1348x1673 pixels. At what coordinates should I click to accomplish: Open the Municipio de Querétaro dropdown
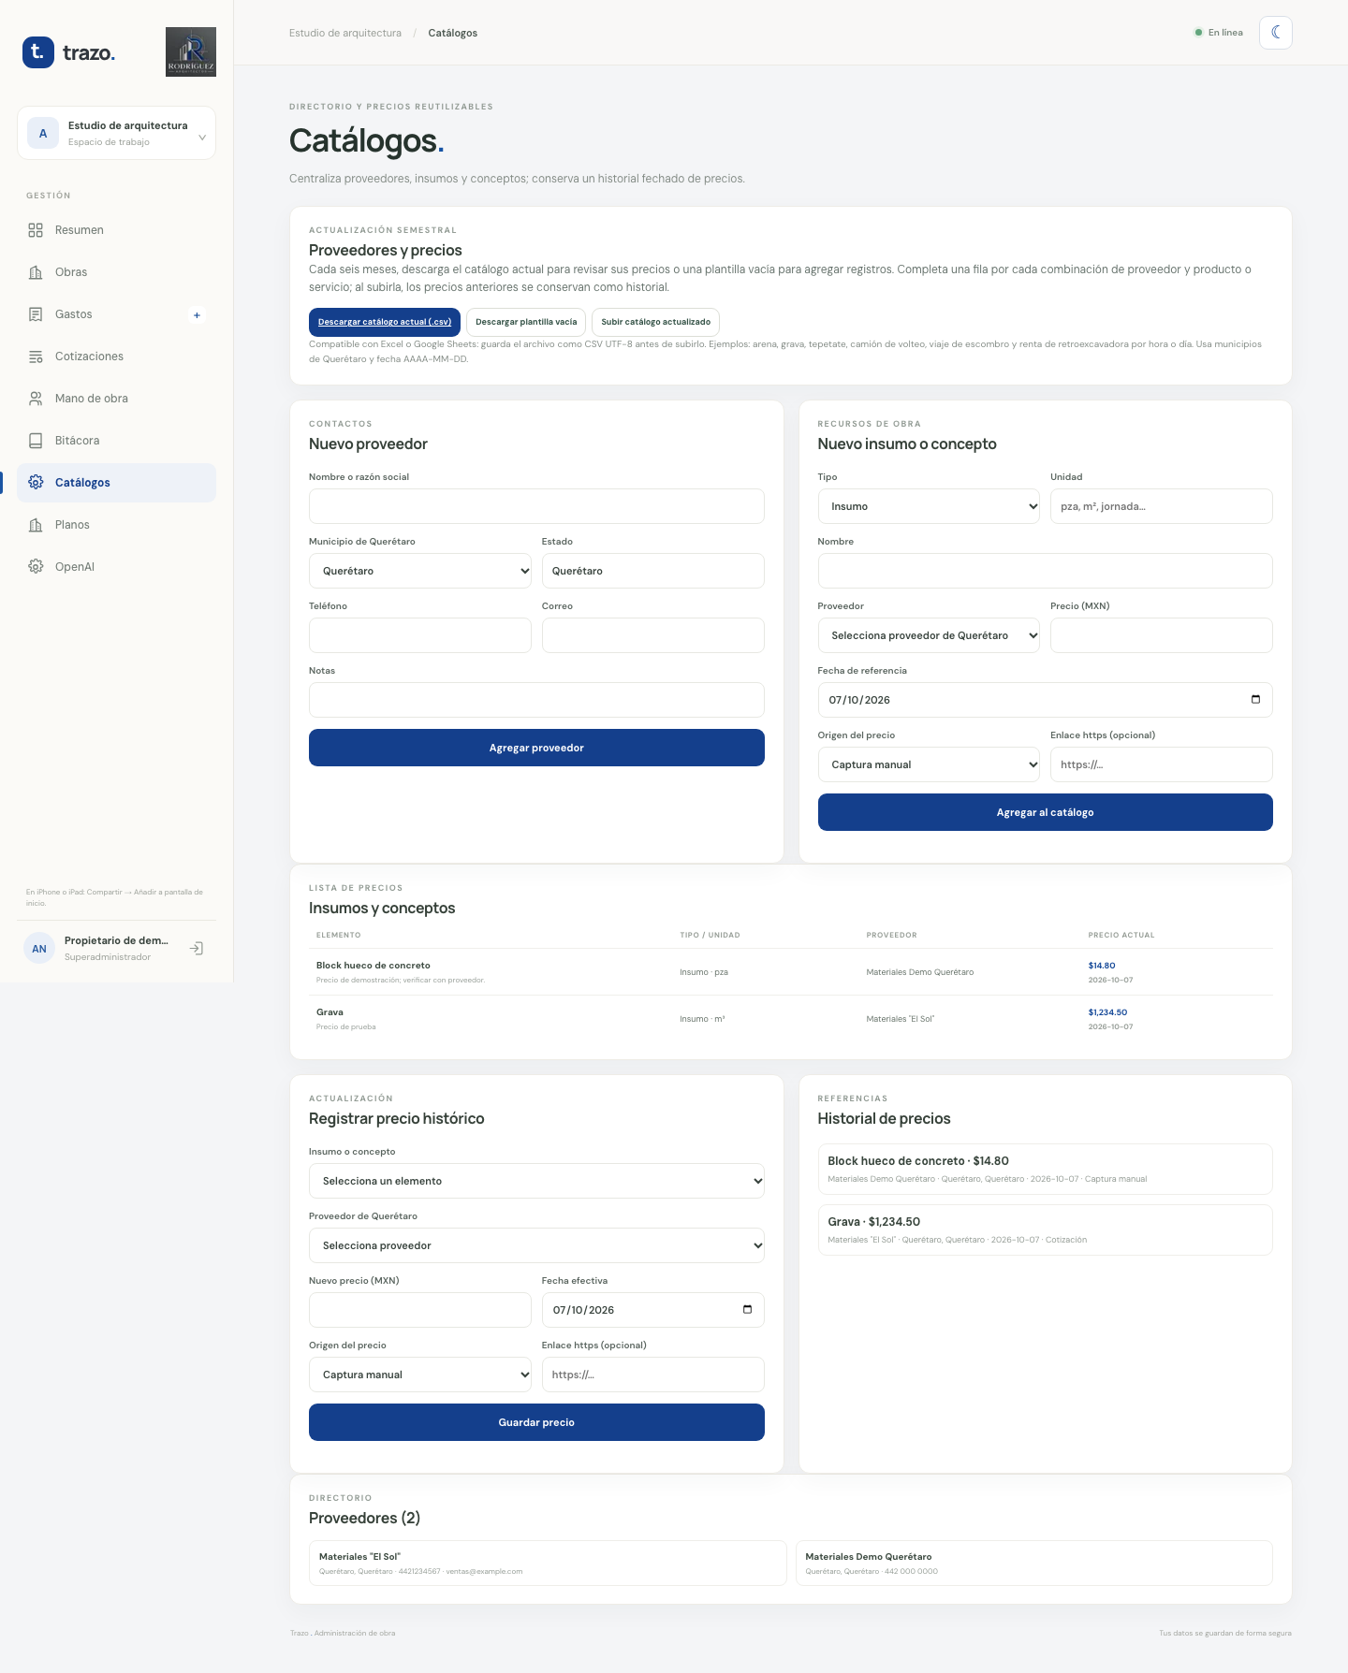[x=420, y=571]
